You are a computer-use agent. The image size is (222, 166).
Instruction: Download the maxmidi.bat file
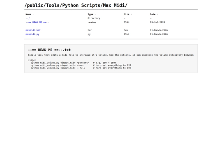click(33, 30)
